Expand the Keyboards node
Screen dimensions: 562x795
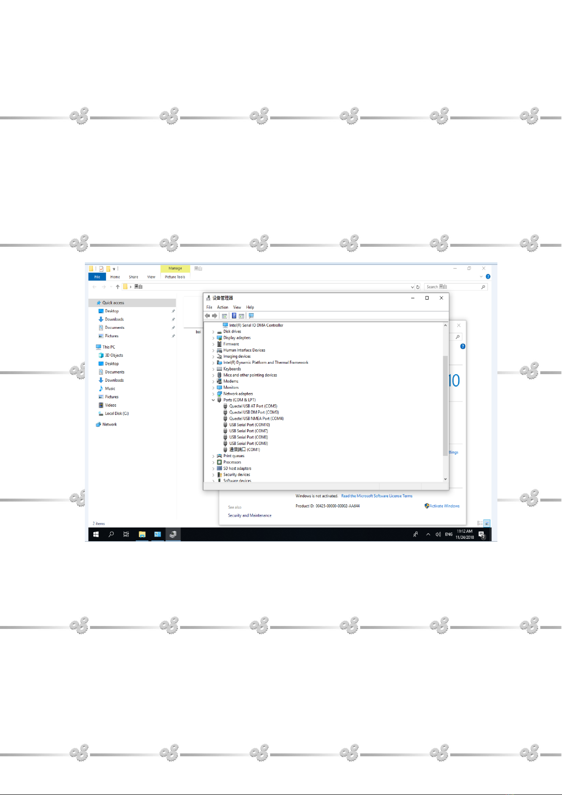point(213,369)
